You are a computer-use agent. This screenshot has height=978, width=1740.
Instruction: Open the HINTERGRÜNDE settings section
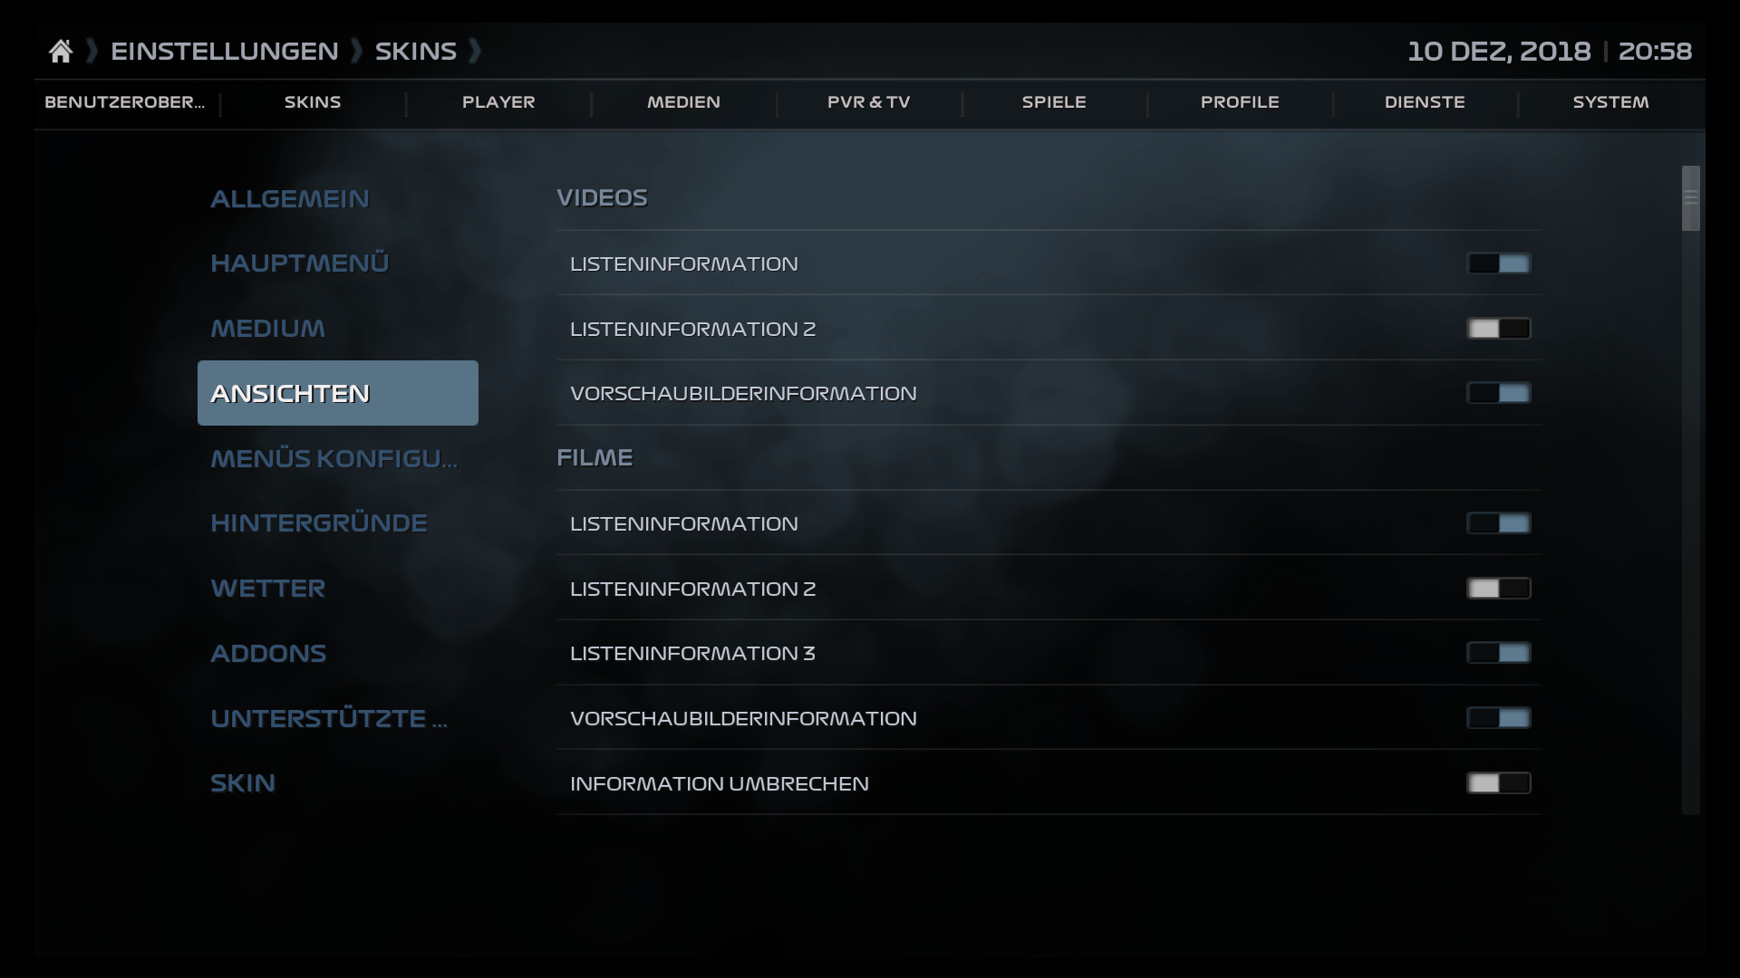coord(319,523)
